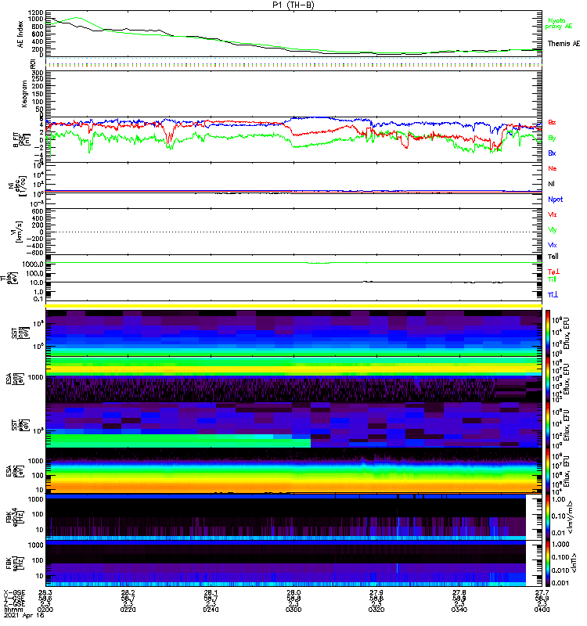Image resolution: width=587 pixels, height=626 pixels.
Task: Click the ESA ions Eflux color bar
Action: [x=548, y=379]
